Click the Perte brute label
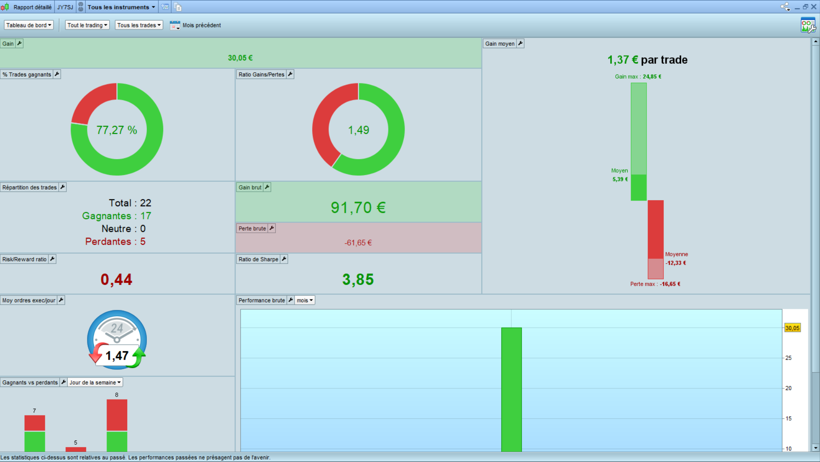820x462 pixels. pyautogui.click(x=252, y=228)
